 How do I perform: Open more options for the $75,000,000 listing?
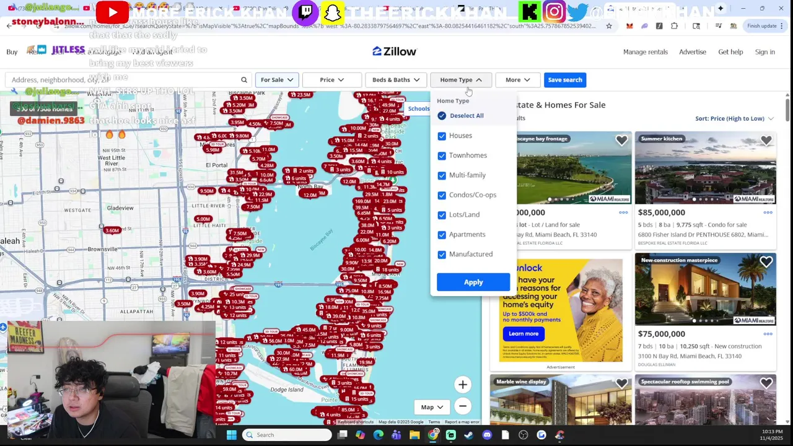tap(768, 334)
